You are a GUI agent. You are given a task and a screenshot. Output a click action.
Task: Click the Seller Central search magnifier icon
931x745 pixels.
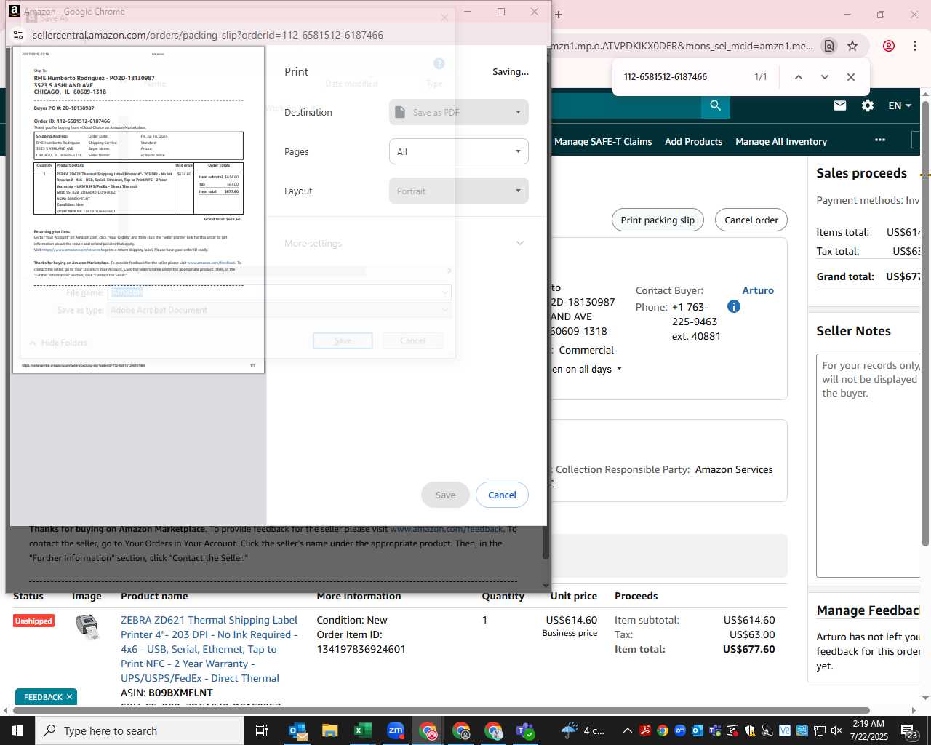[x=716, y=105]
